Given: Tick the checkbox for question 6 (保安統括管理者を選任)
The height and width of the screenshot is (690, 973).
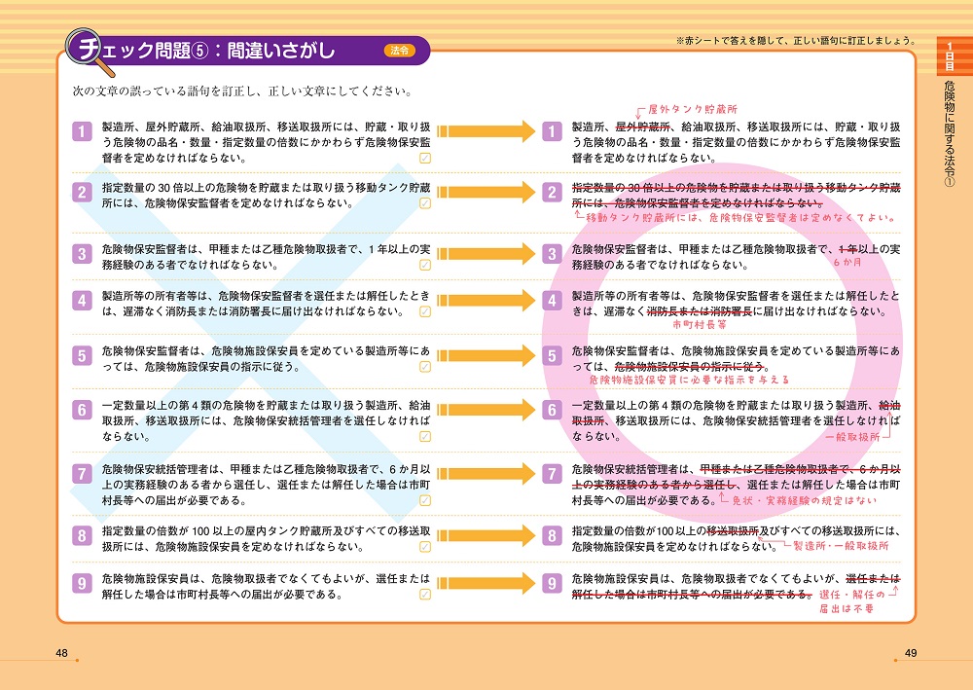Looking at the screenshot, I should coord(425,436).
